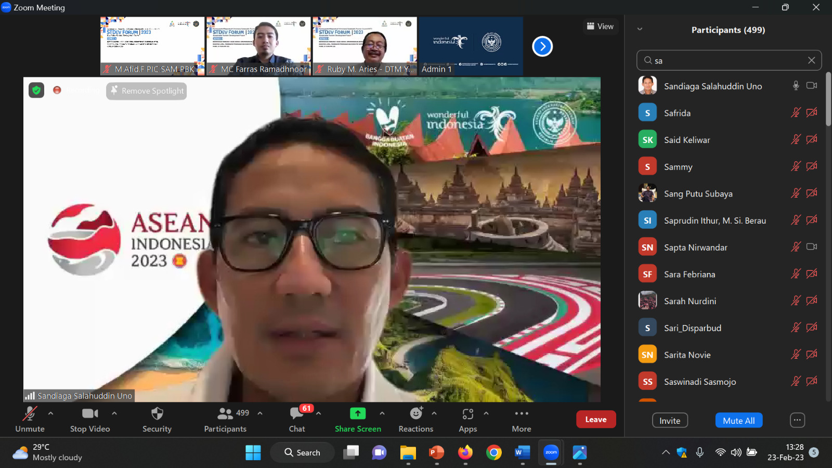Clear the participant search text
This screenshot has width=832, height=468.
[x=811, y=60]
